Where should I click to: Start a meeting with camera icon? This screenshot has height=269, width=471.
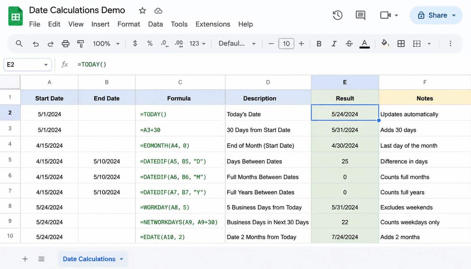[x=385, y=15]
